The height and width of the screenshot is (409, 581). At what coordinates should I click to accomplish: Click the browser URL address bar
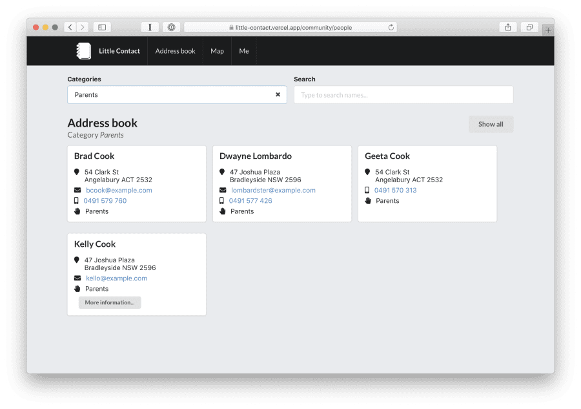(x=290, y=27)
